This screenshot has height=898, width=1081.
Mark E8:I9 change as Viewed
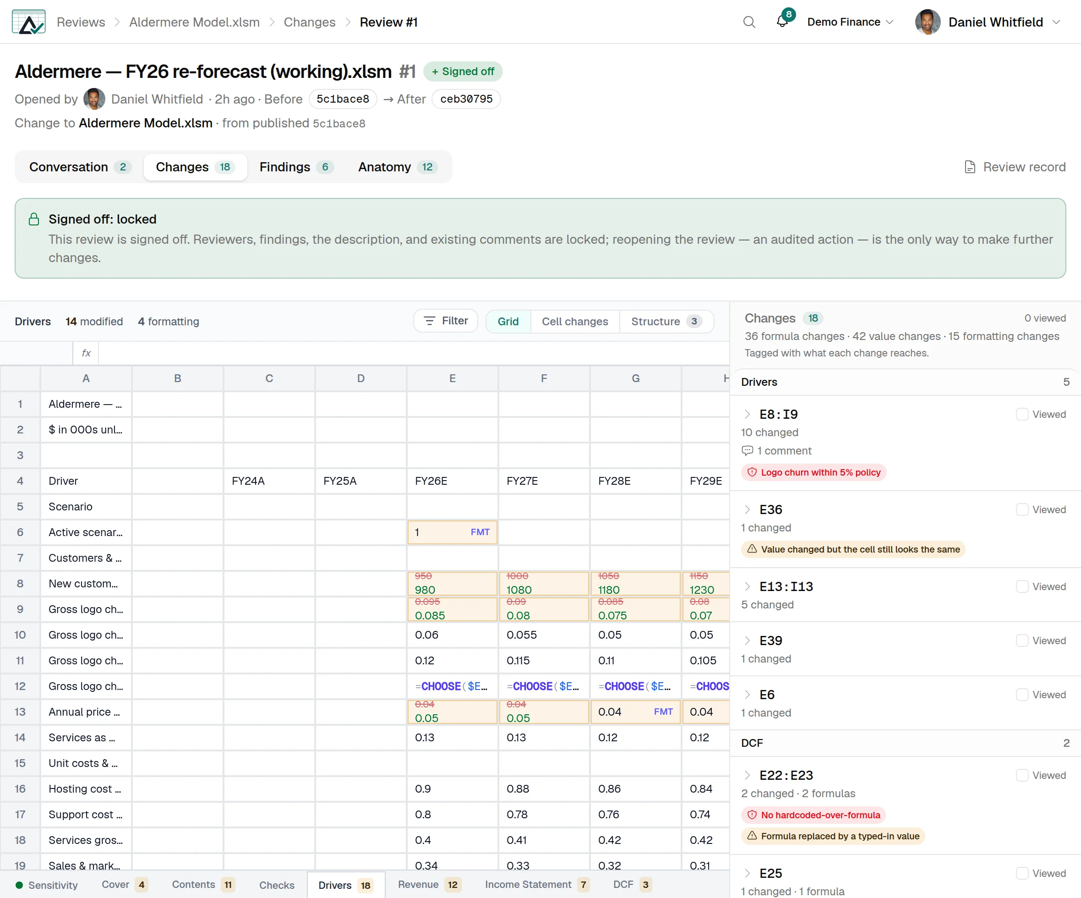(1022, 415)
